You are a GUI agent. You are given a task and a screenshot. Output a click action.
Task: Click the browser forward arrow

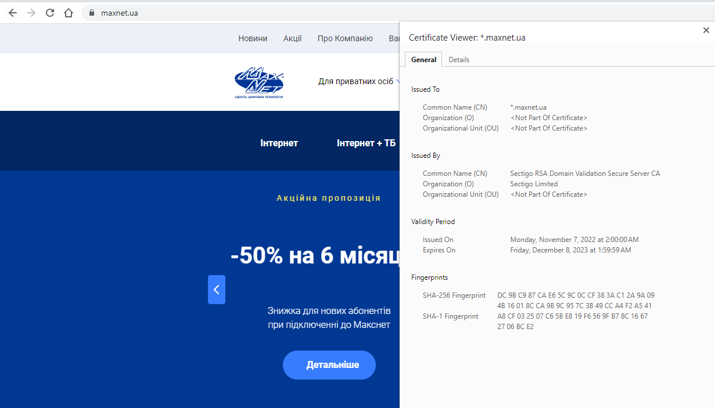[x=31, y=13]
